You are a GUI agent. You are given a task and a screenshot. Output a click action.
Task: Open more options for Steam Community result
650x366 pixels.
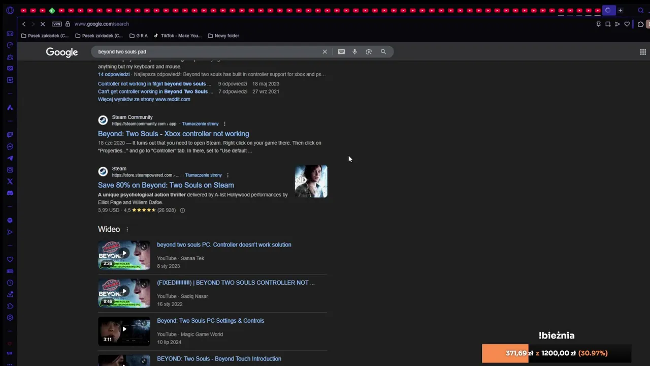click(x=224, y=124)
